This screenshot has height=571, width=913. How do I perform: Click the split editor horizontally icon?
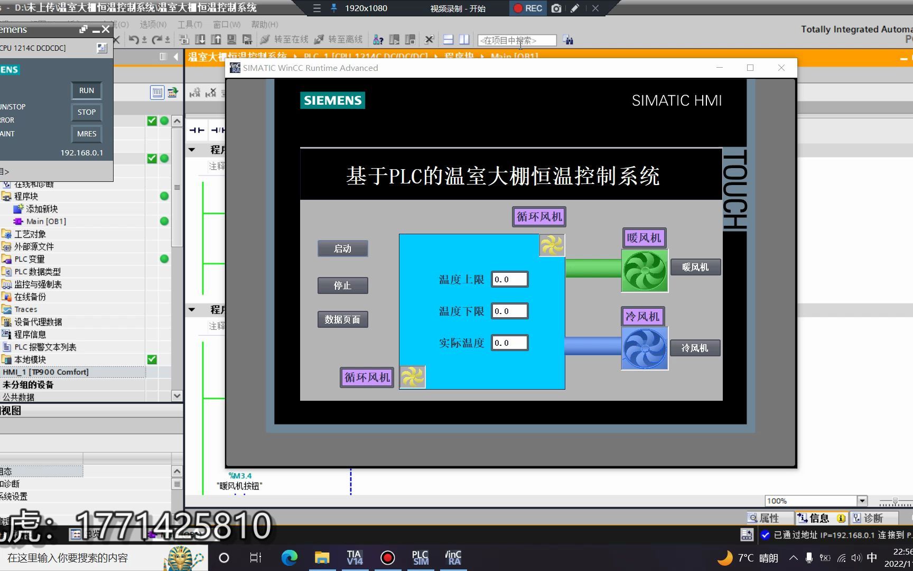point(448,40)
